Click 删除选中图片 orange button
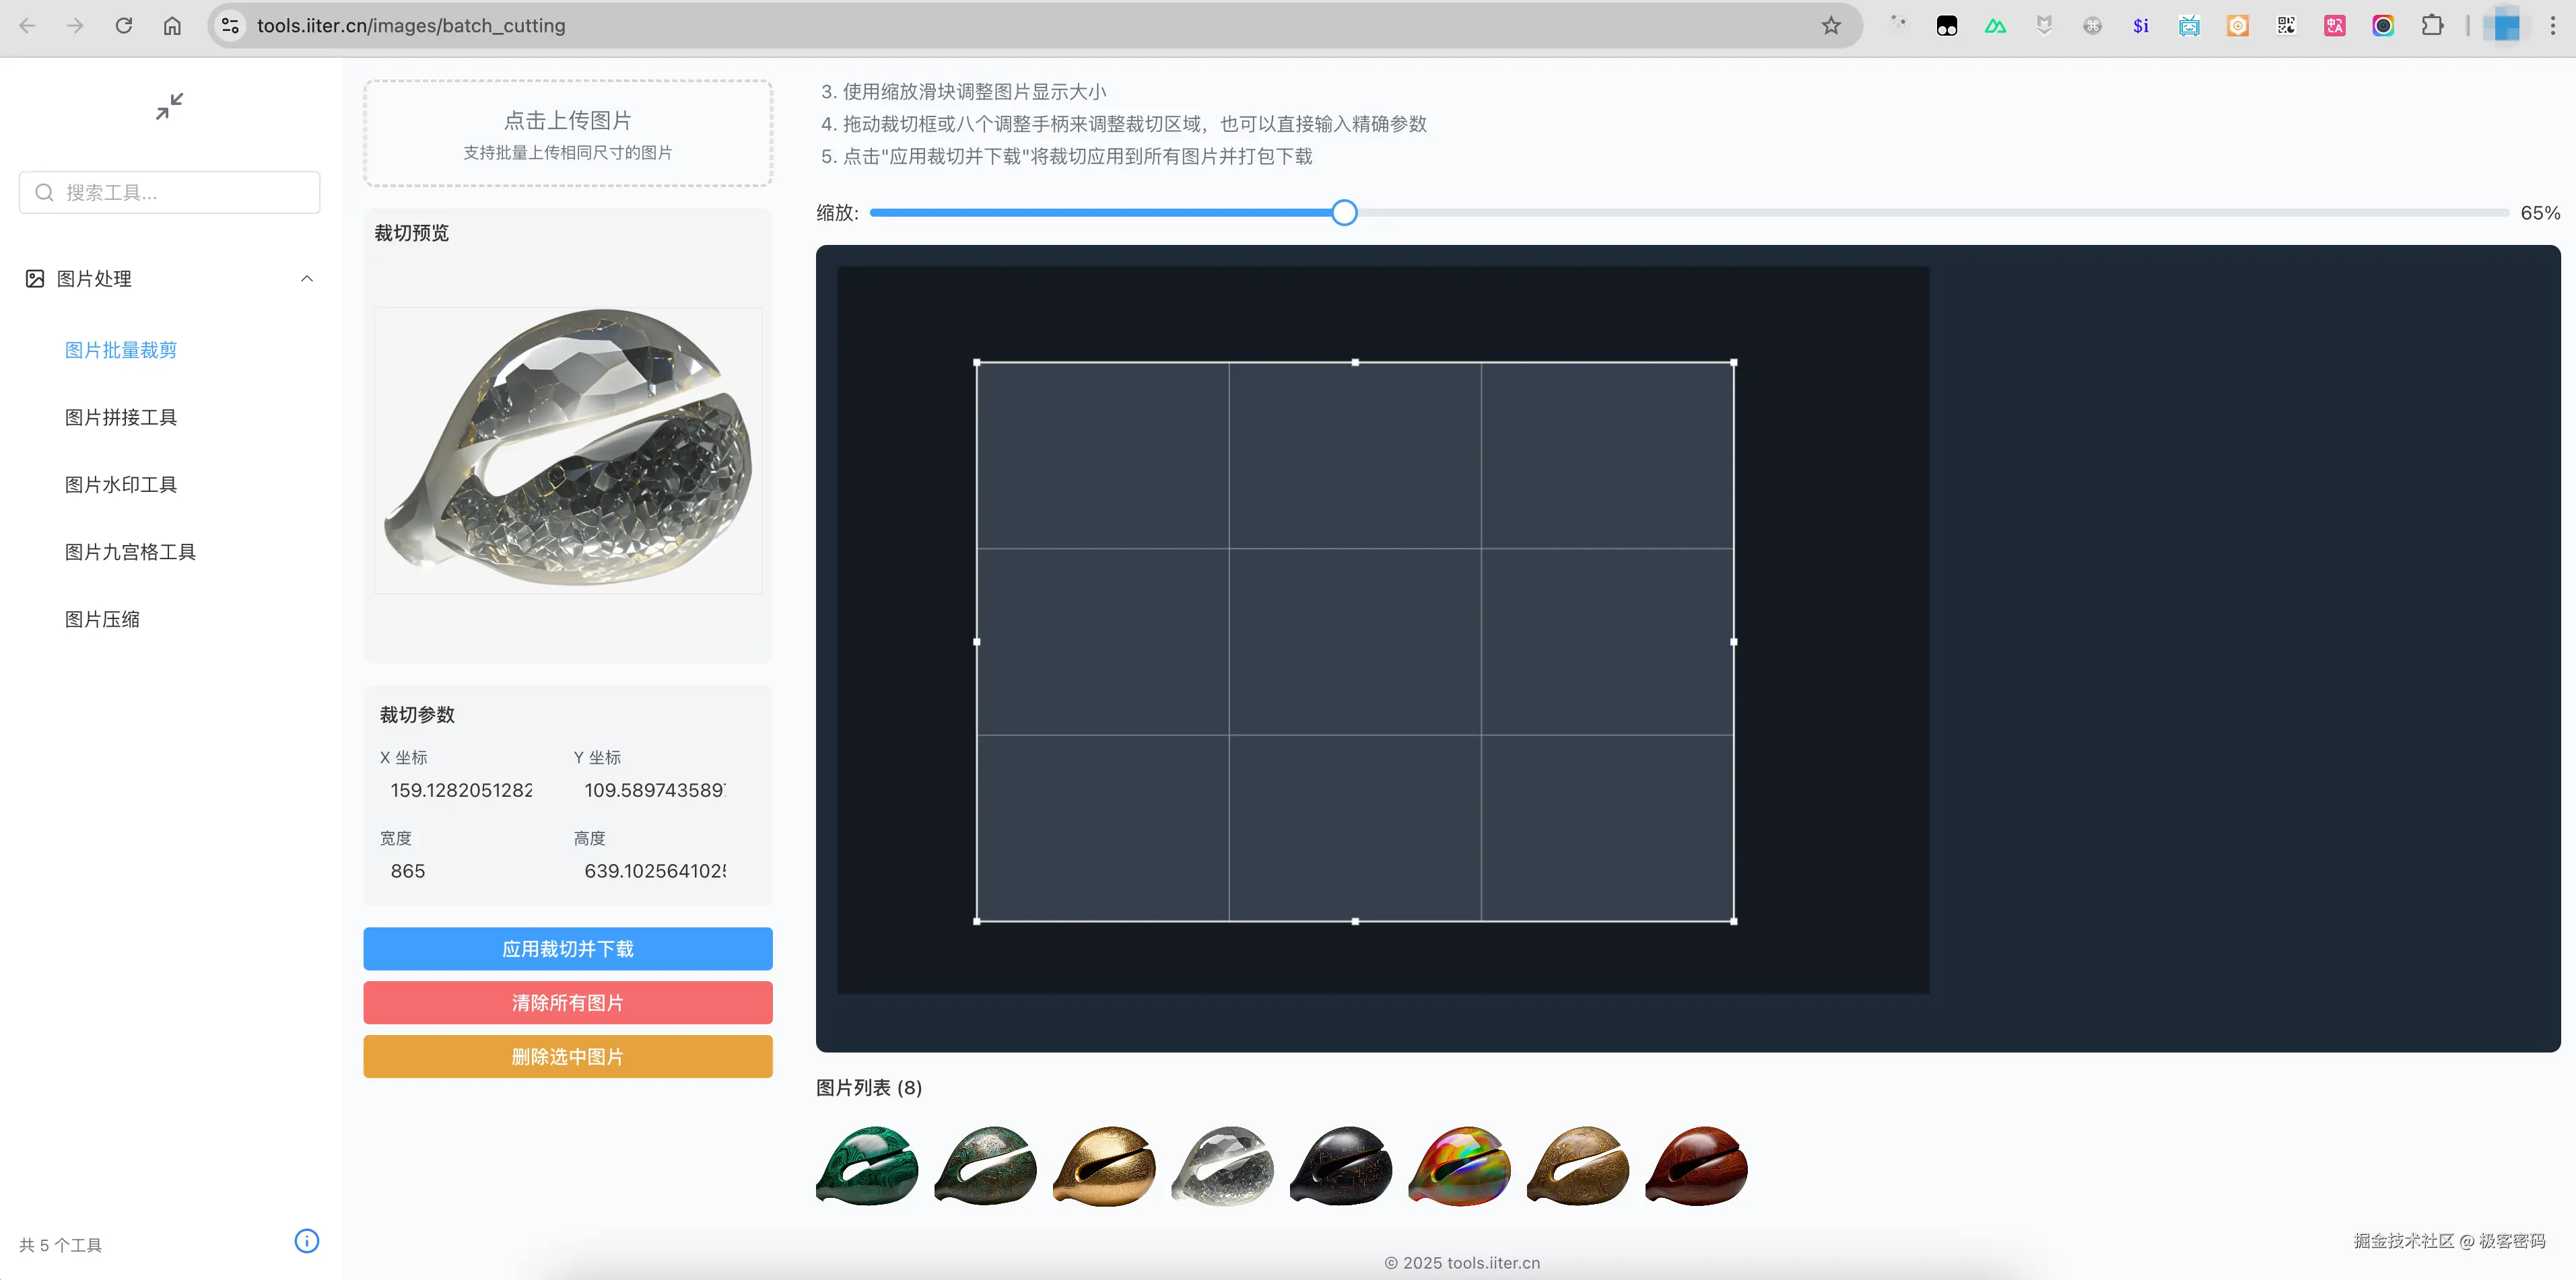2576x1280 pixels. click(567, 1056)
